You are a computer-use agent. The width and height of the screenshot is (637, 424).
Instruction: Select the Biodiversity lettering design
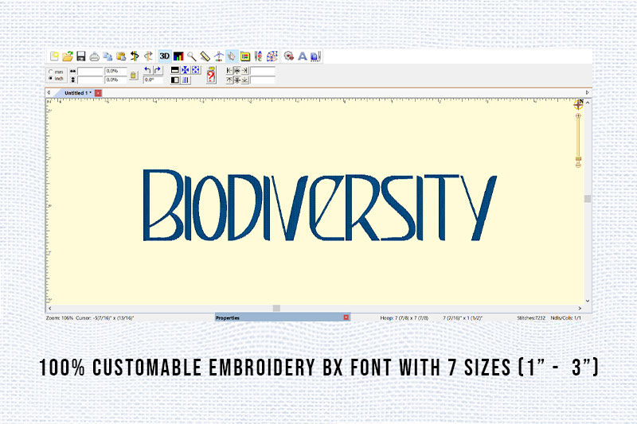pyautogui.click(x=320, y=205)
